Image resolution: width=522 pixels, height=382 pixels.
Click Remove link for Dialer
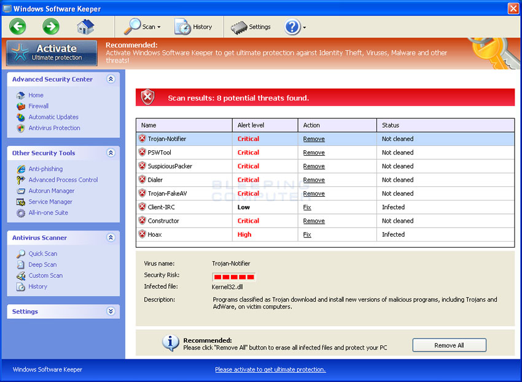[314, 180]
